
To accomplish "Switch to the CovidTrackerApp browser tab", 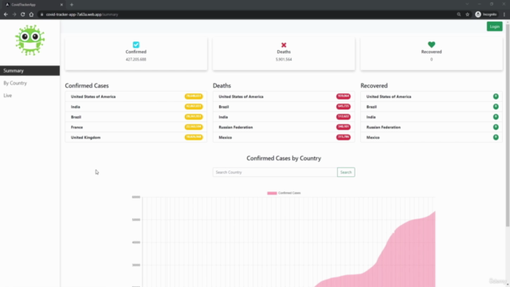I will click(33, 5).
